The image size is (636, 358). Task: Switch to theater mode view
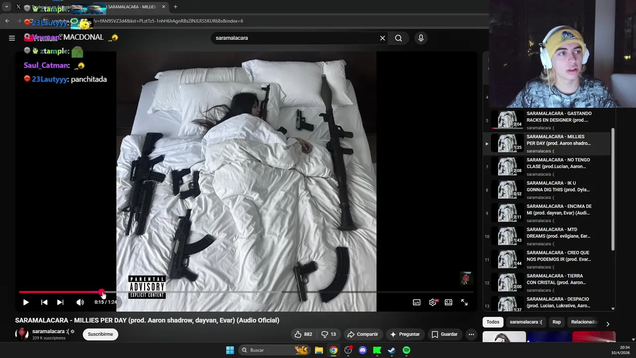point(449,302)
